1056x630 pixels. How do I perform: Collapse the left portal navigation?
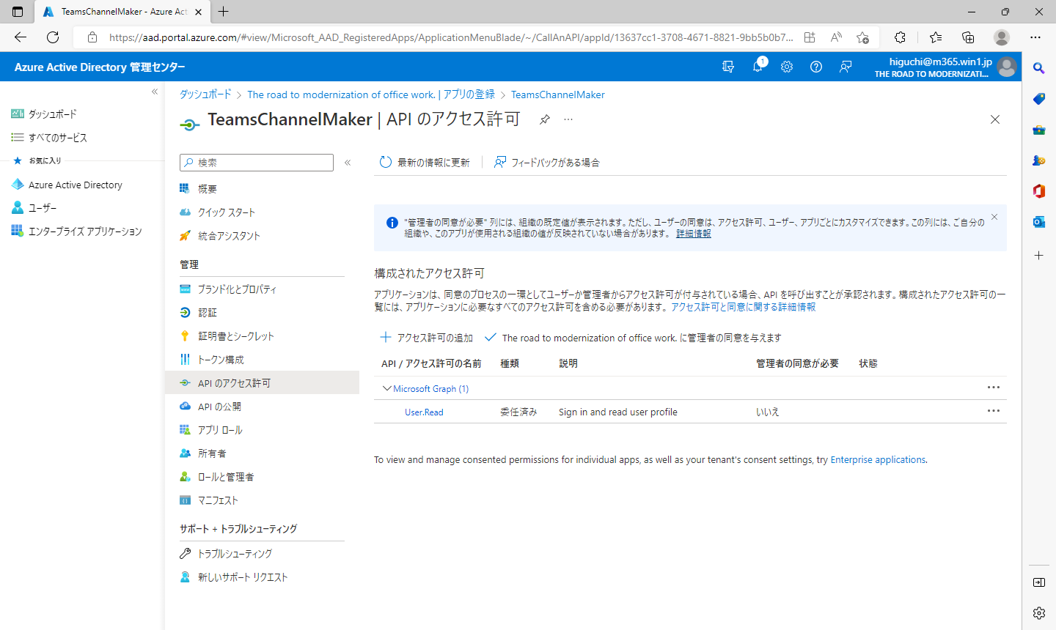(155, 92)
